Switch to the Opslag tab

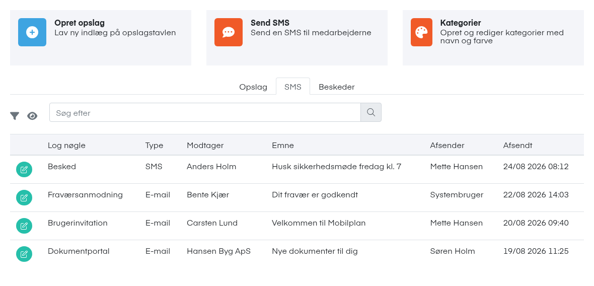(253, 87)
